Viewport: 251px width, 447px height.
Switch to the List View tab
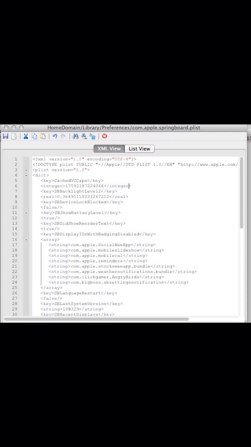(x=139, y=149)
